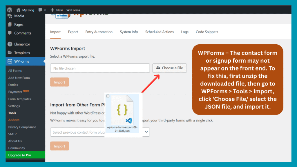The width and height of the screenshot is (297, 167).
Task: Click Import button under other form plugins
Action: 59,146
